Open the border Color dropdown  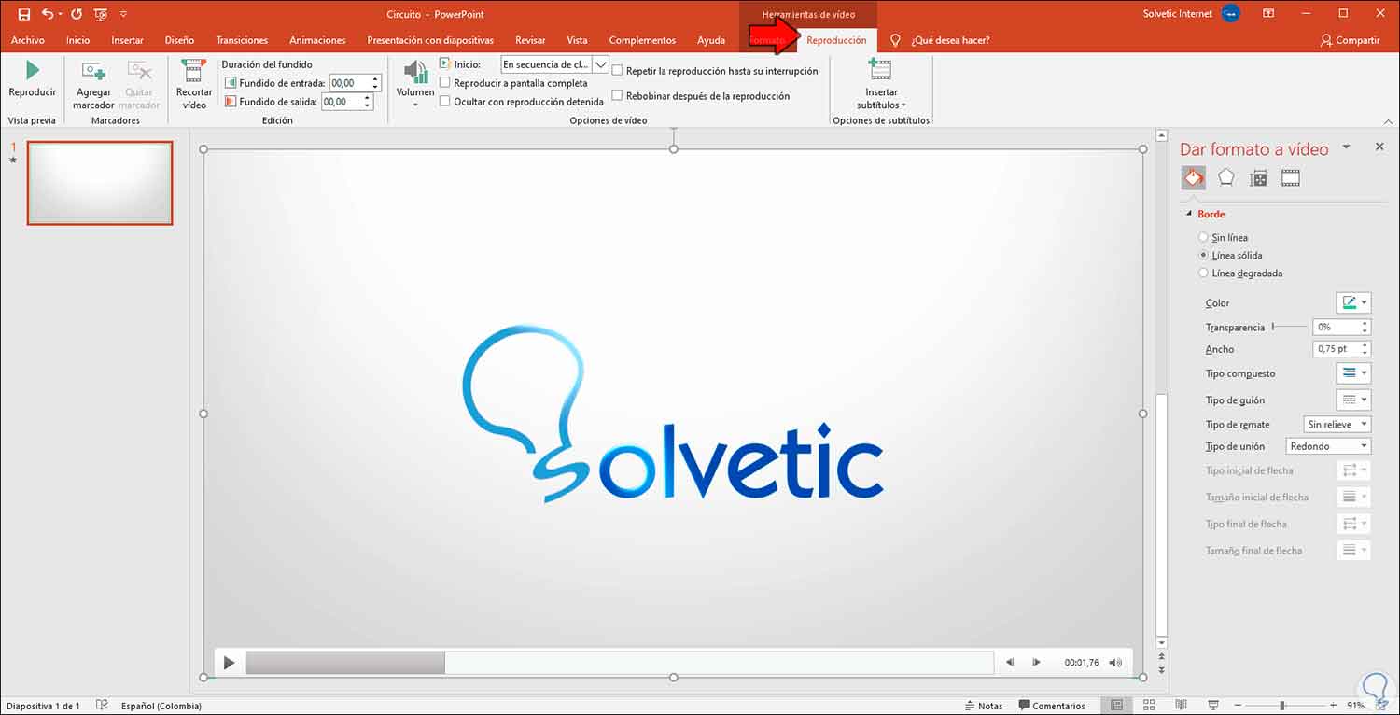pos(1354,302)
